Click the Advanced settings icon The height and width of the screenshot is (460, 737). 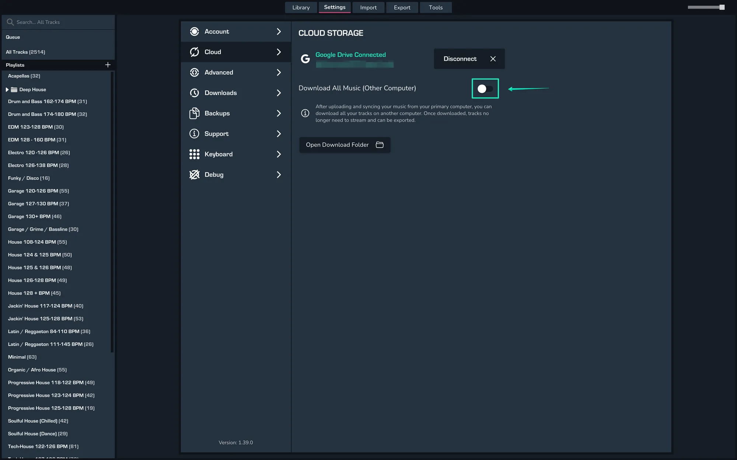point(194,72)
